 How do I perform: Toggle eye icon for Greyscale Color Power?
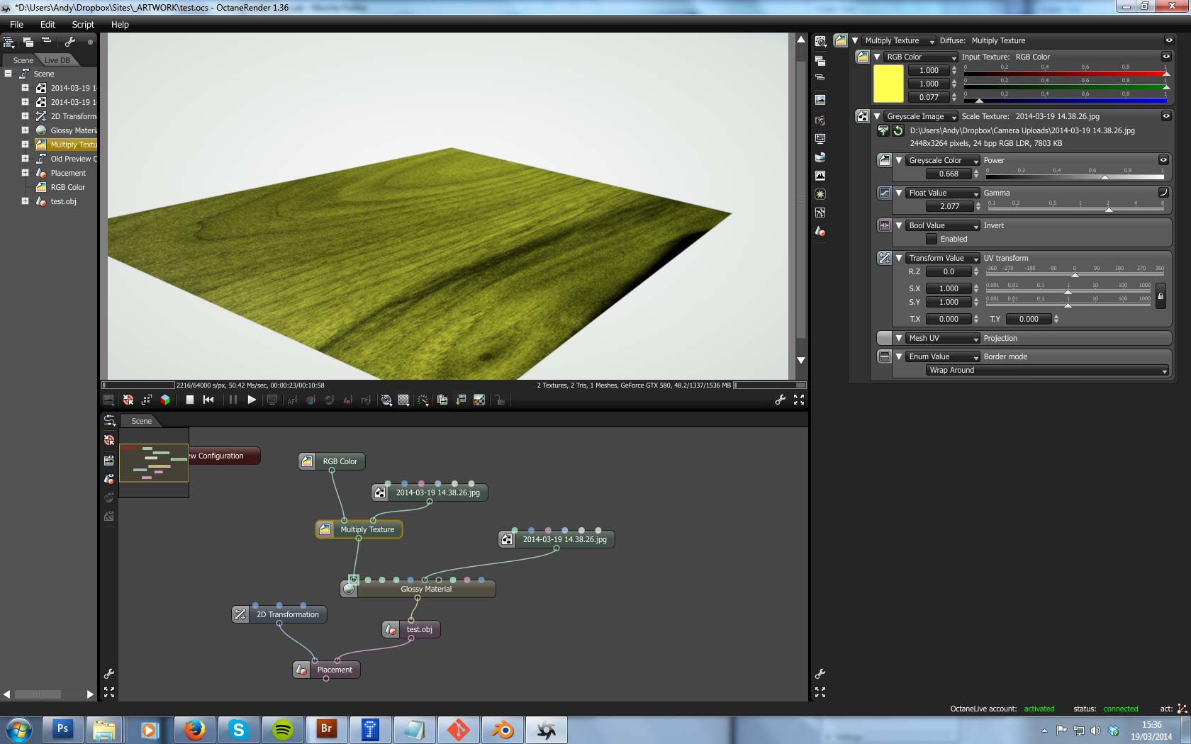[1163, 160]
